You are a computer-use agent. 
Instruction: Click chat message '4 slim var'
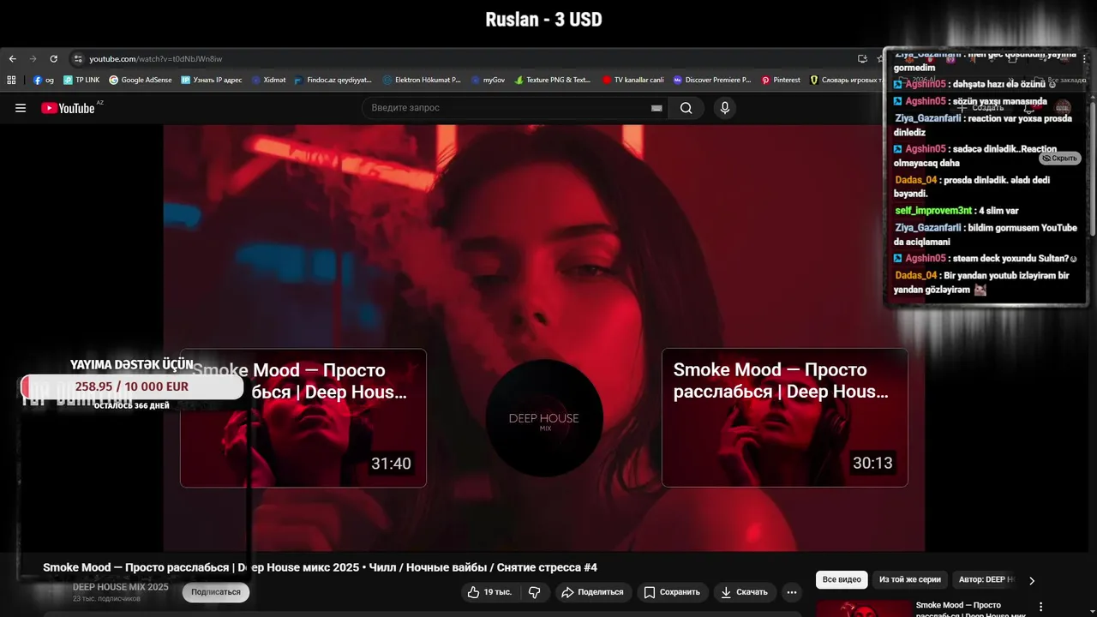coord(957,211)
